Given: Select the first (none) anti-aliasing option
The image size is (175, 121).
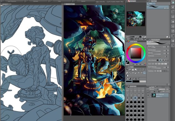Looking at the screenshot, I should [x=157, y=60].
